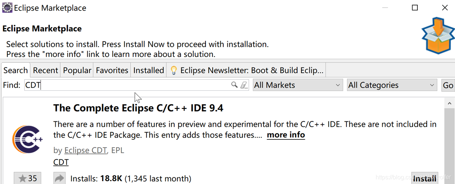Click the CDT tag link
This screenshot has height=184, width=455.
point(61,162)
